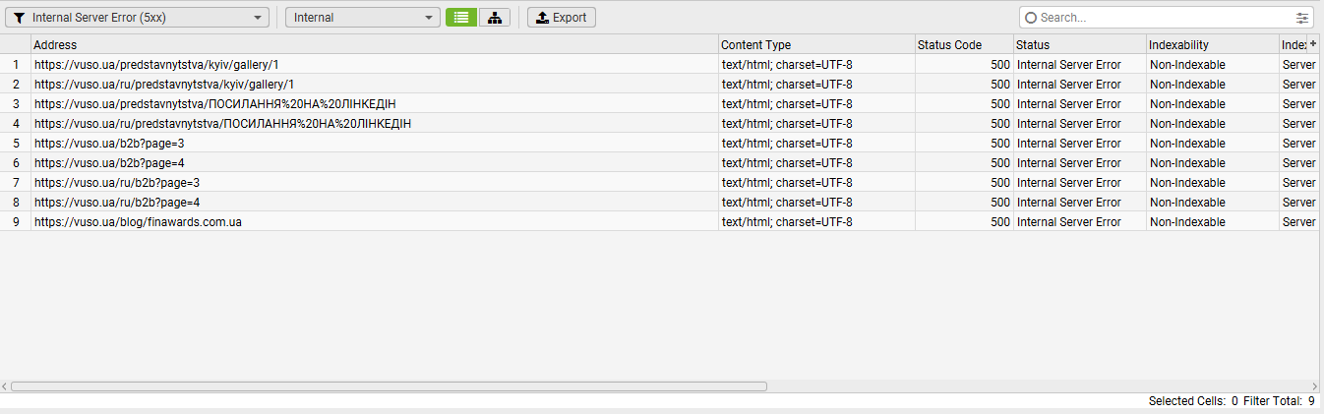This screenshot has height=414, width=1324.
Task: Click the Indexability column header
Action: [x=1212, y=45]
